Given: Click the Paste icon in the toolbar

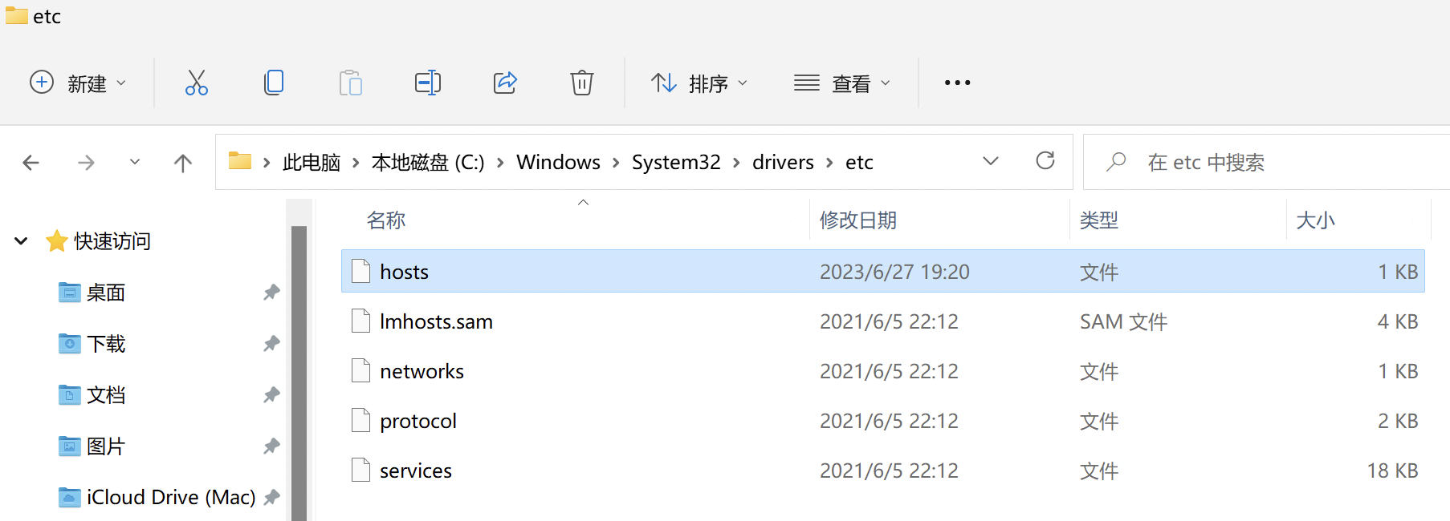Looking at the screenshot, I should tap(351, 82).
